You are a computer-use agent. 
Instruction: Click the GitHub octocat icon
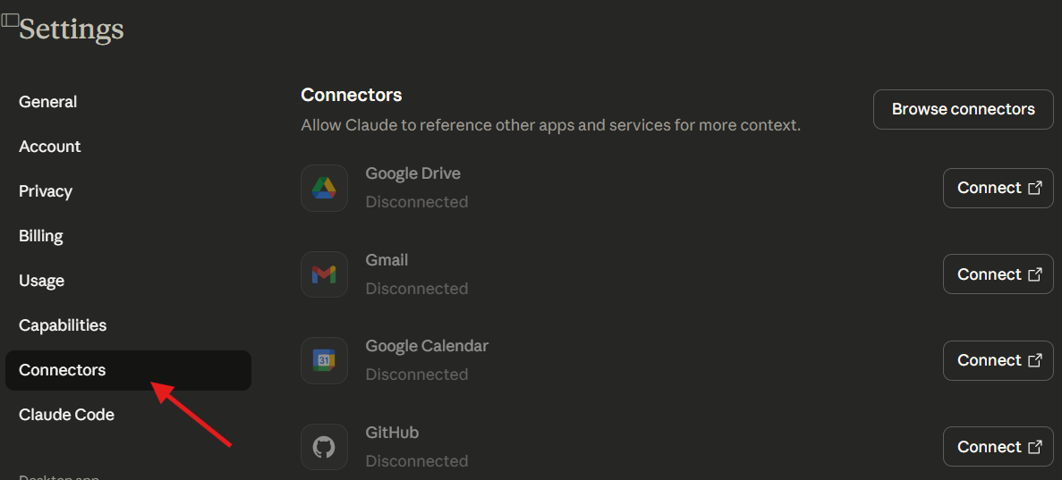point(324,447)
